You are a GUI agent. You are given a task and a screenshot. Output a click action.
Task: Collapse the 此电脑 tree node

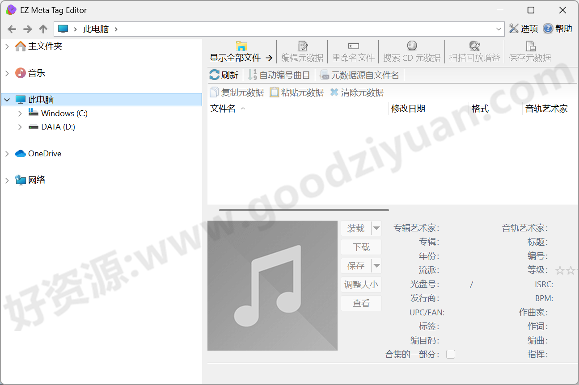pyautogui.click(x=7, y=99)
